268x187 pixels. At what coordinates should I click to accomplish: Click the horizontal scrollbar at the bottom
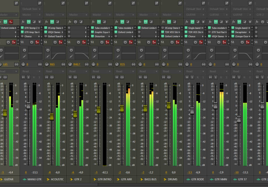click(49, 185)
